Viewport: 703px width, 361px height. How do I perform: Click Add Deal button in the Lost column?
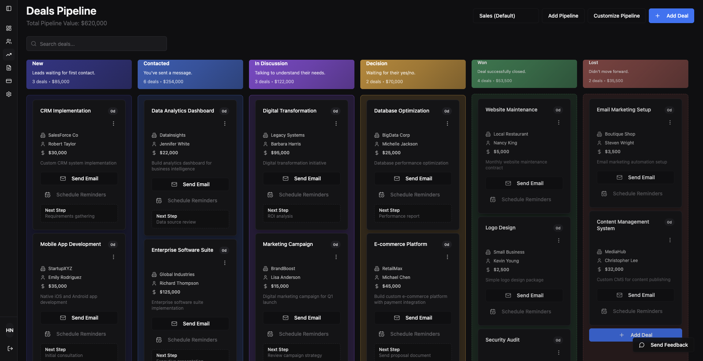point(636,335)
